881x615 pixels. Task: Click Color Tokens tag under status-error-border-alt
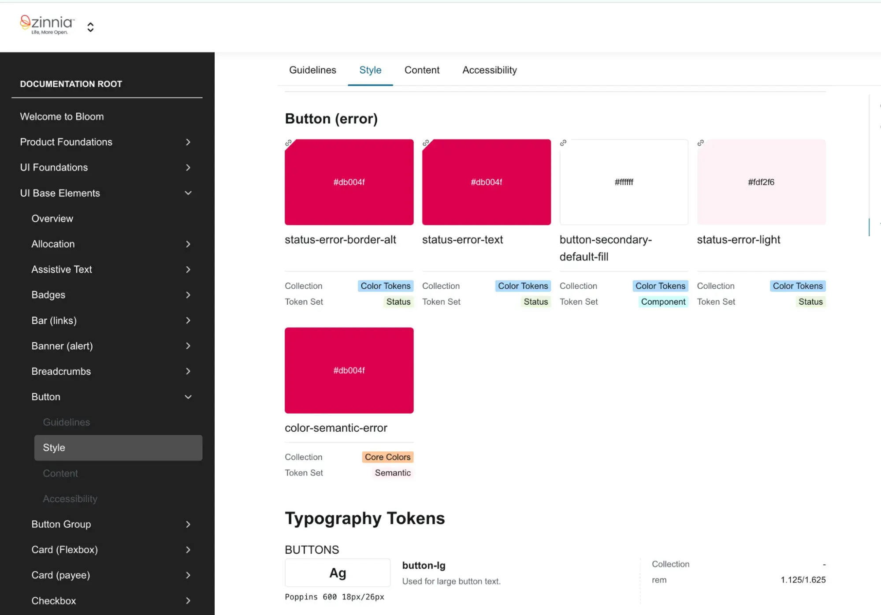click(x=386, y=286)
